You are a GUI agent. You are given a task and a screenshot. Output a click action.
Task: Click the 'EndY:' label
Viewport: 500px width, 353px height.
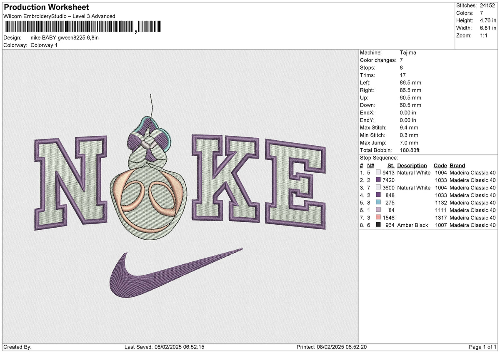coord(367,120)
